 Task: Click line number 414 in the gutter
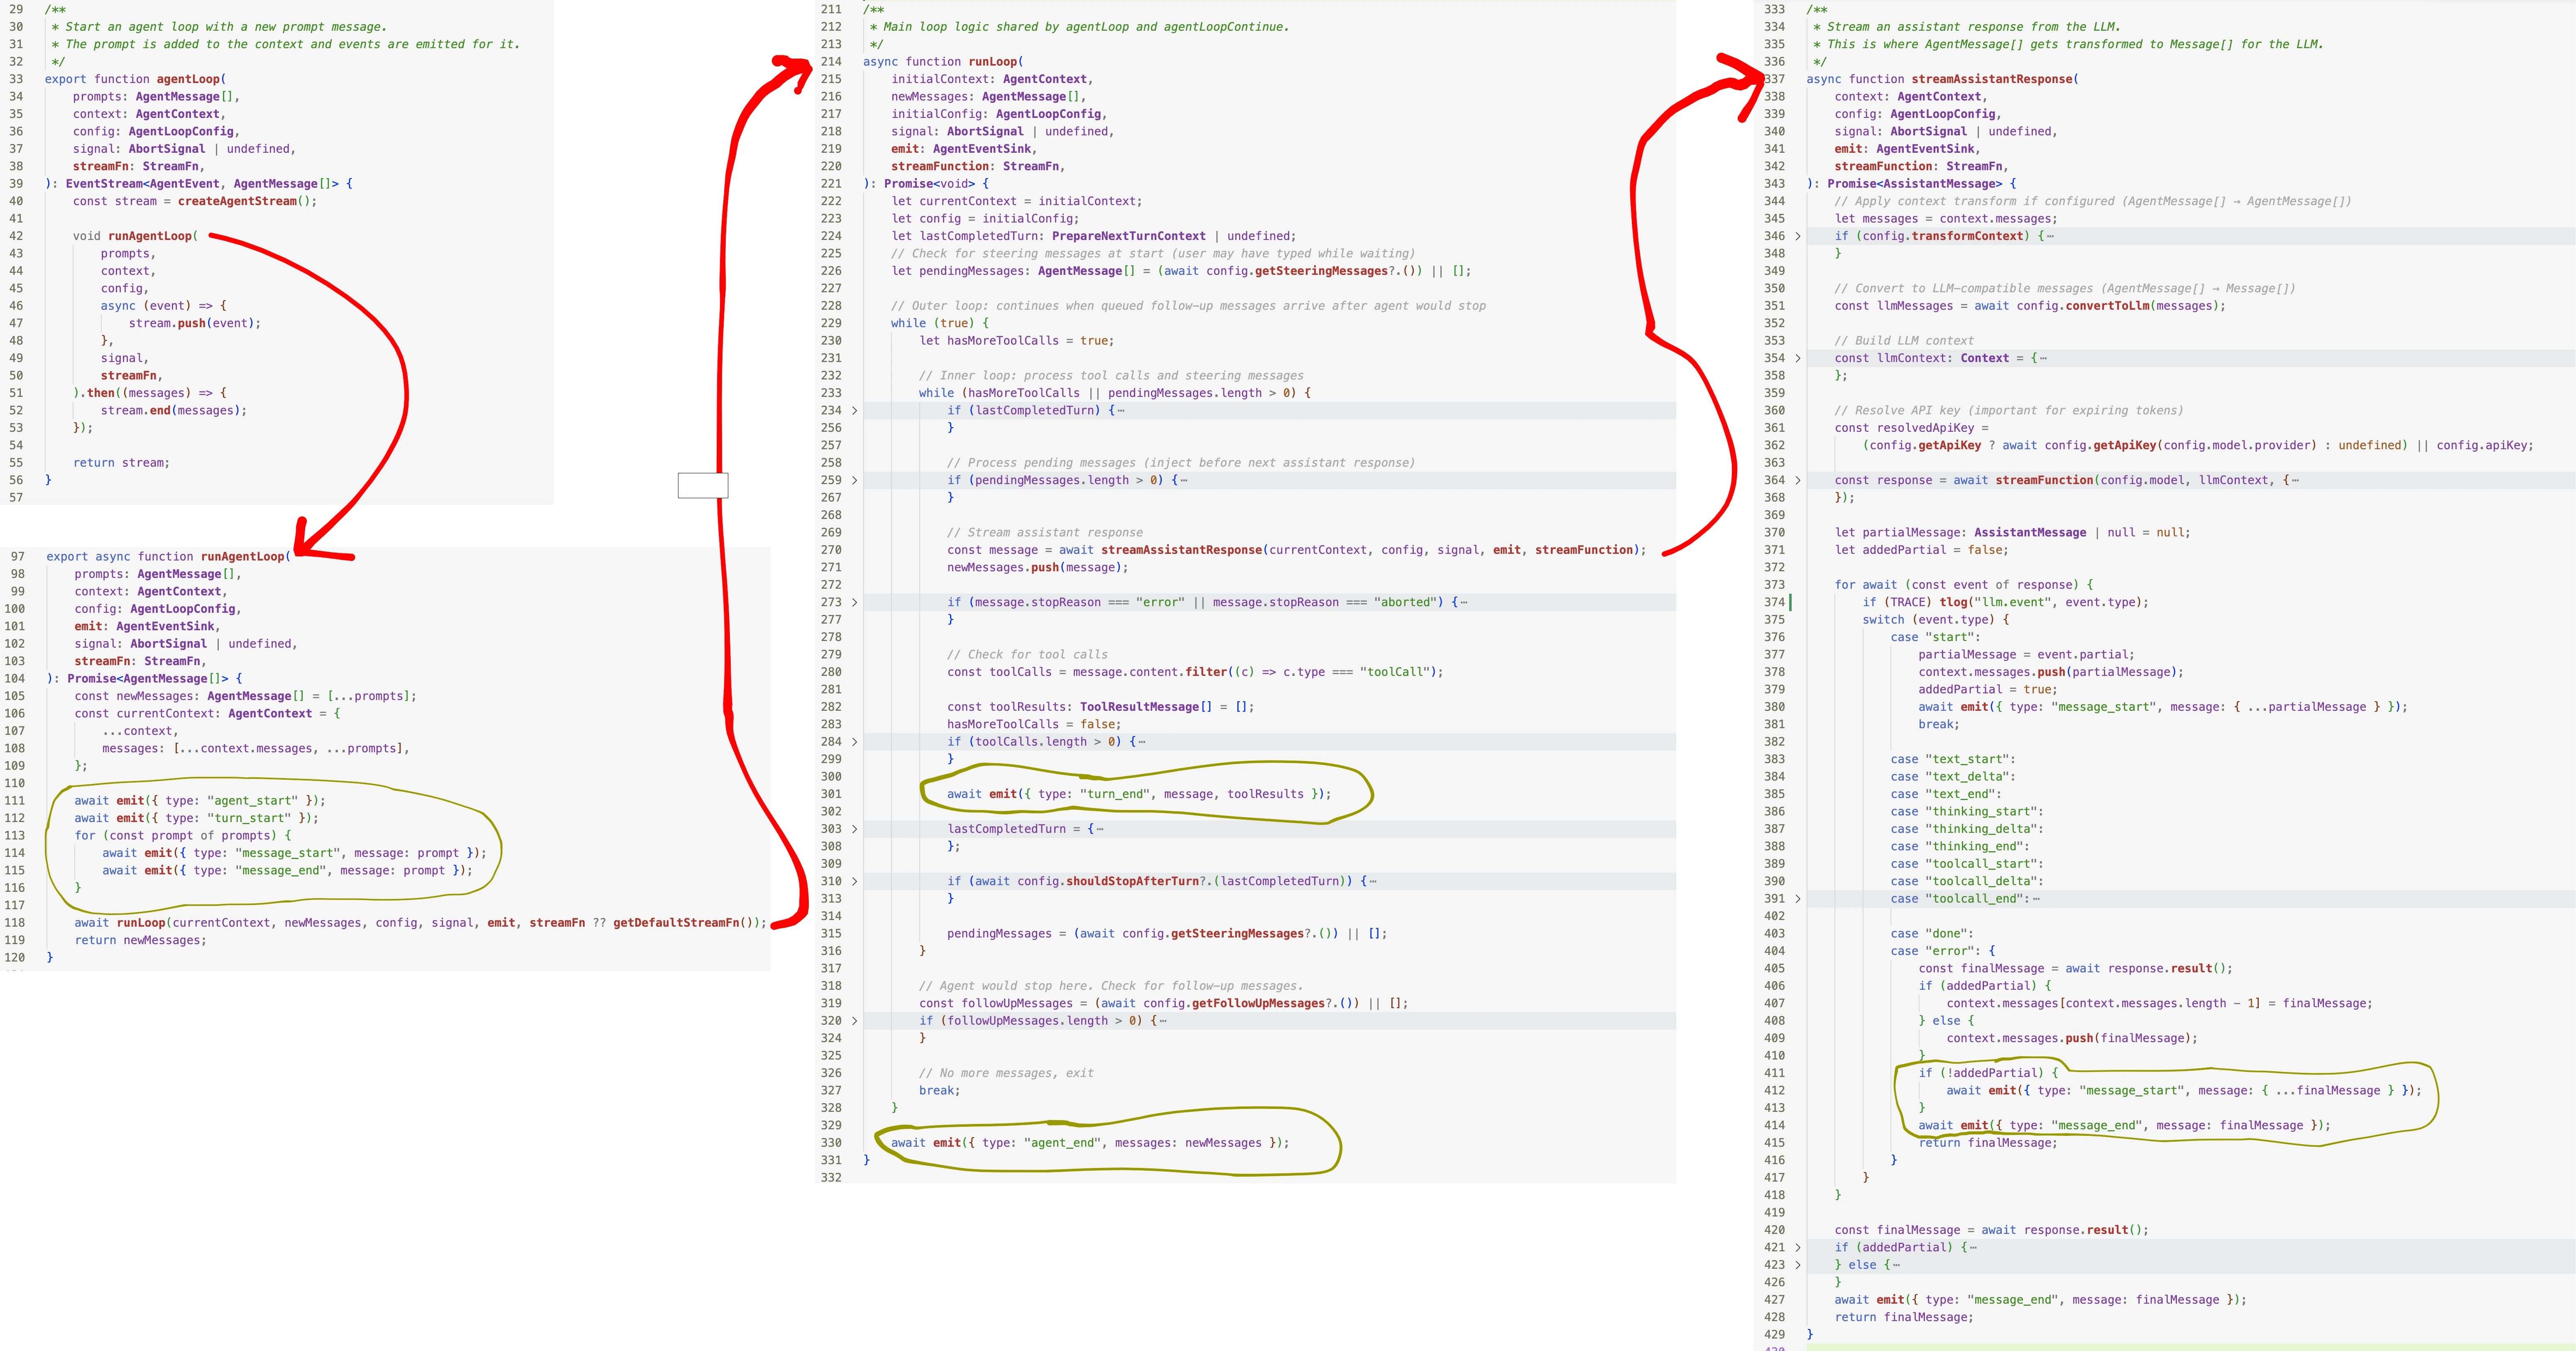(x=1774, y=1125)
